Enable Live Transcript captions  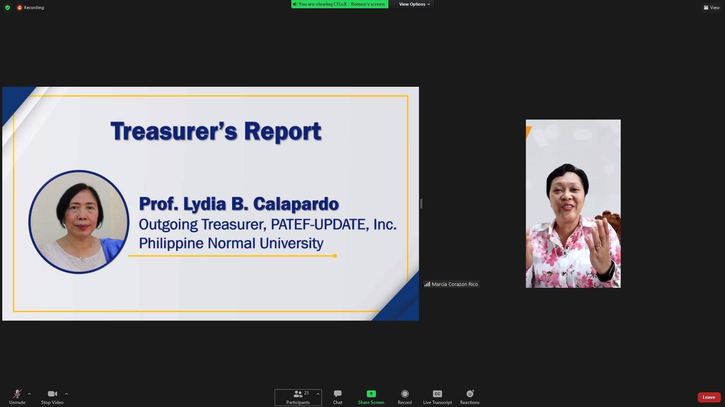coord(437,397)
